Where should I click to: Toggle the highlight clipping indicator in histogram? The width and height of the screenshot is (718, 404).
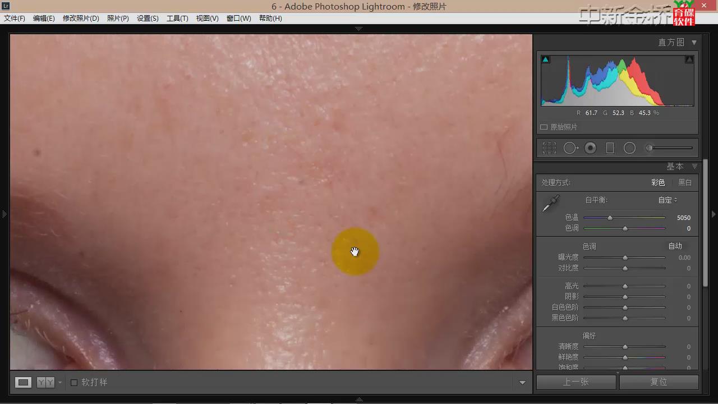pos(689,59)
